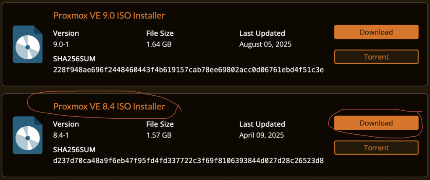Open the Proxmox VE 9.0 ISO Installer title

coord(109,16)
